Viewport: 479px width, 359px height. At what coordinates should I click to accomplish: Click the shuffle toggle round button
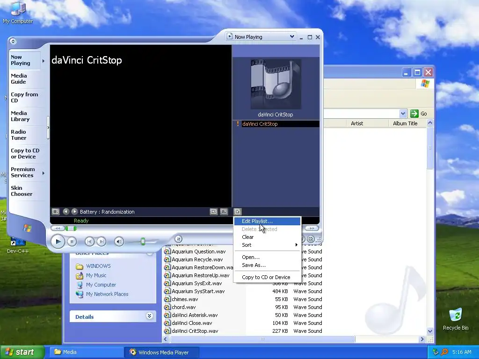(179, 239)
